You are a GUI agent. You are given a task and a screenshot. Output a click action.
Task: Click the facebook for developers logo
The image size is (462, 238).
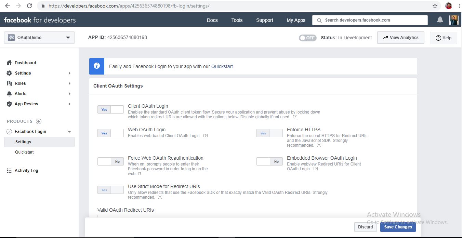pyautogui.click(x=40, y=20)
